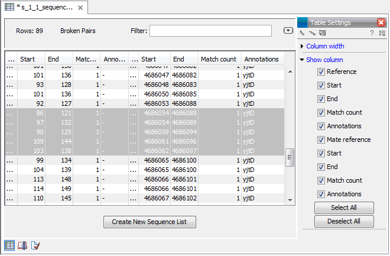
Task: Expand the Column width section
Action: (325, 46)
